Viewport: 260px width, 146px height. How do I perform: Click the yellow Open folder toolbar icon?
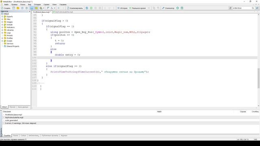tap(18, 8)
